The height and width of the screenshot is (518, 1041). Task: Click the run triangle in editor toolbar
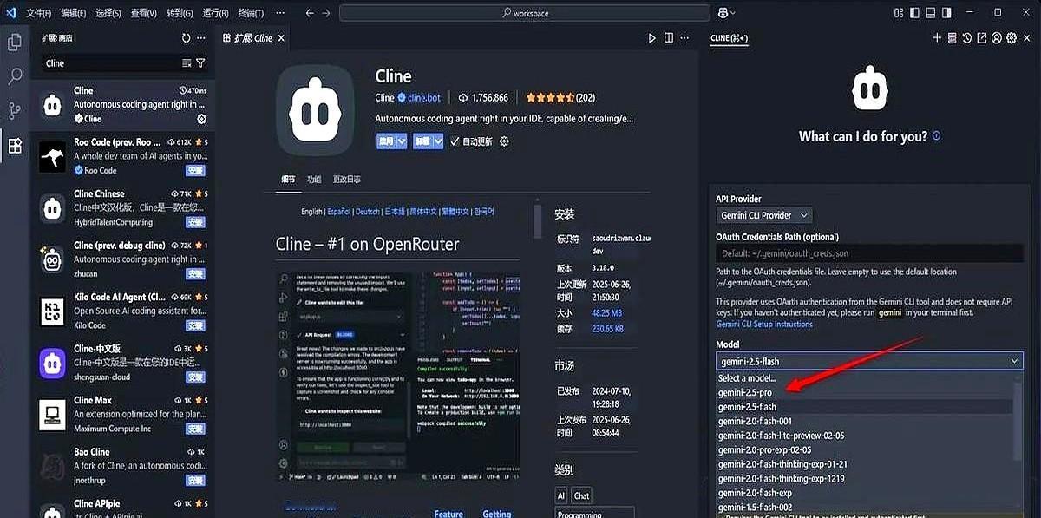point(652,38)
